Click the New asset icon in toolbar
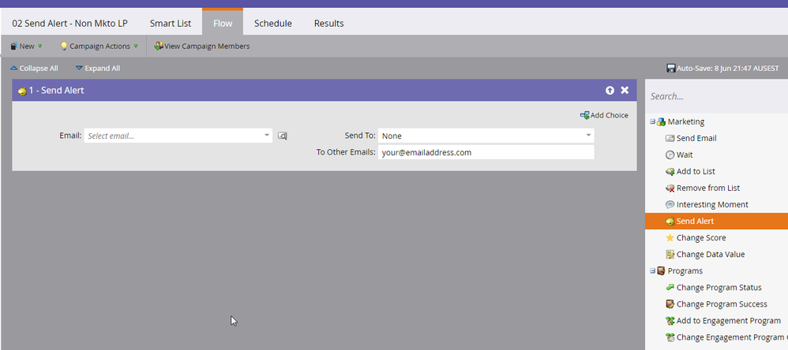The width and height of the screenshot is (788, 350). pos(13,47)
